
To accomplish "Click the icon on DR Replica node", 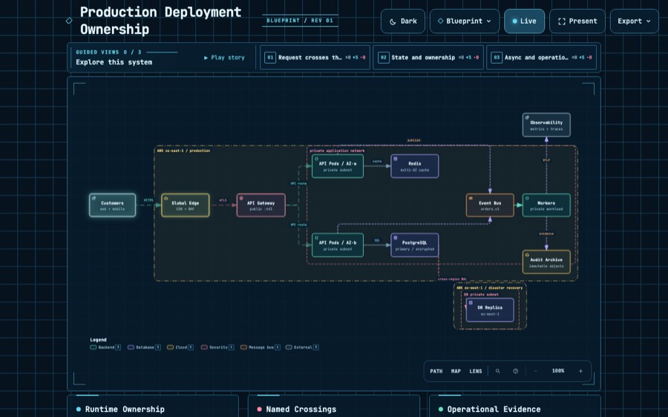I will pos(471,303).
